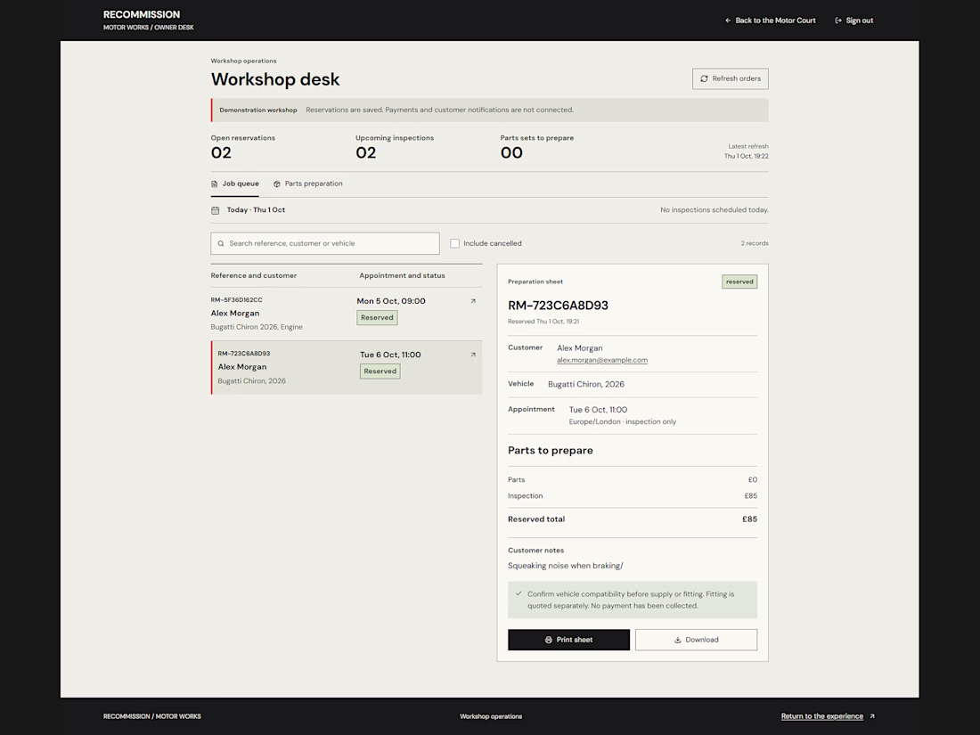
Task: Print the preparation sheet
Action: 568,640
